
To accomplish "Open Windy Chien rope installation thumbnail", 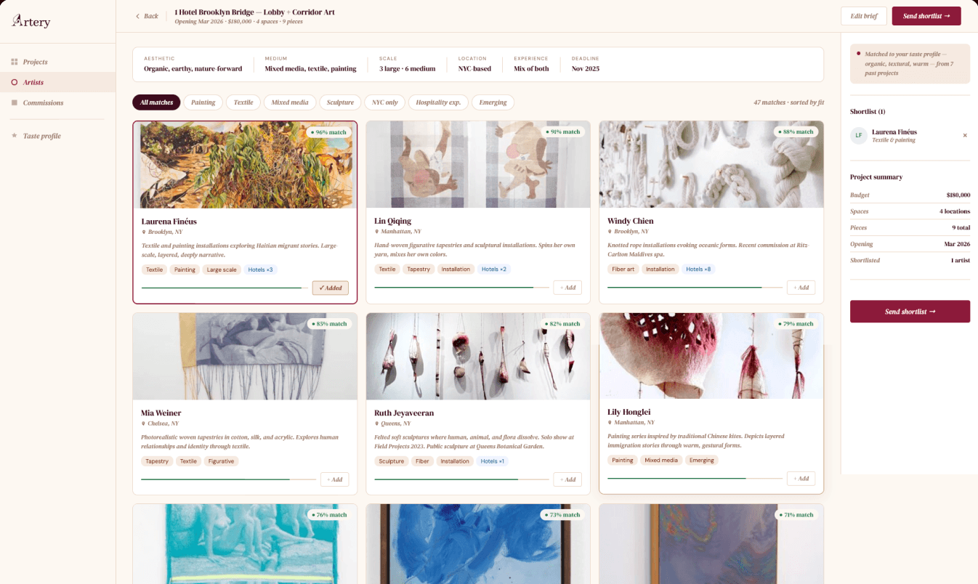I will click(711, 165).
